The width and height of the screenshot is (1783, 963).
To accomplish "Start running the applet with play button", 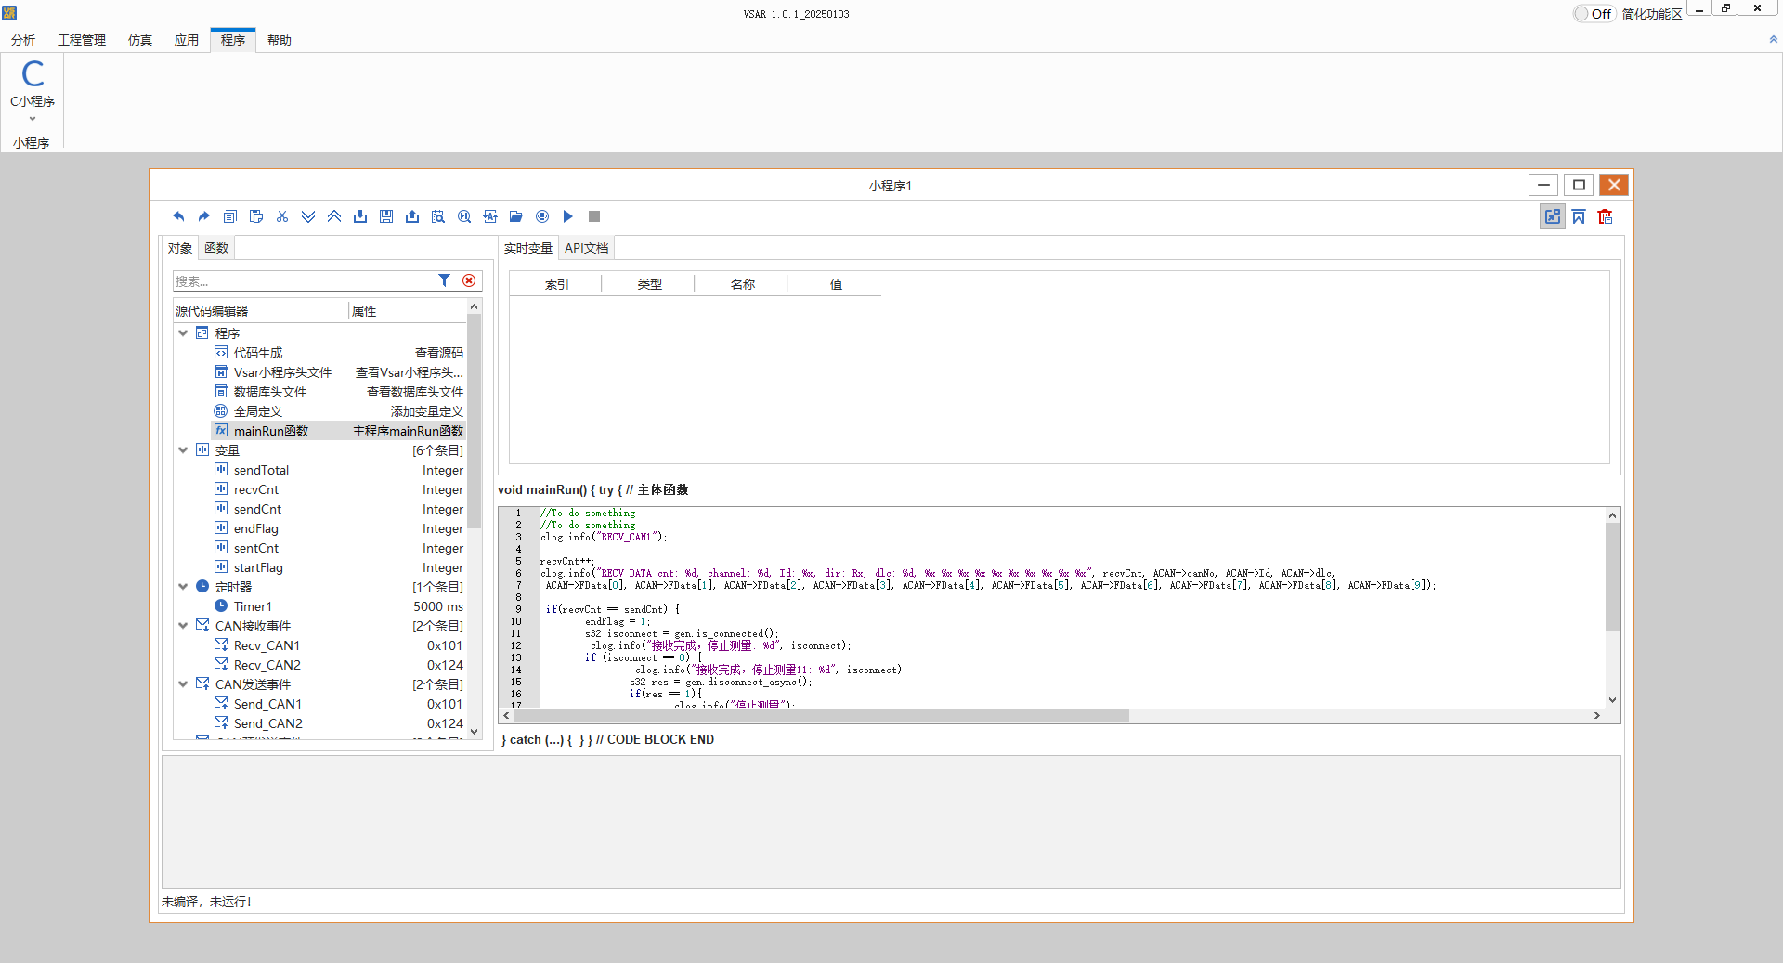I will tap(568, 216).
